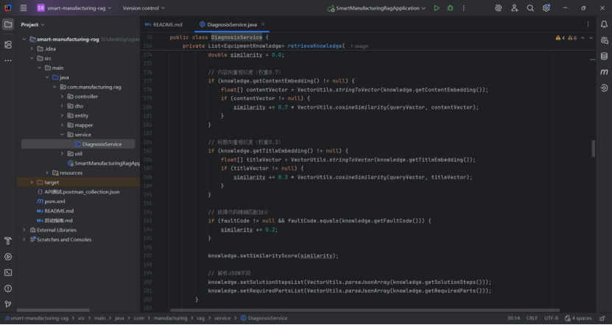612x325 pixels.
Task: Expand the util package
Action: point(62,154)
